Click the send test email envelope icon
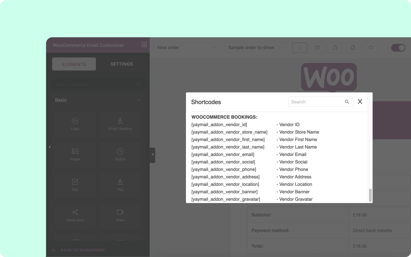This screenshot has width=411, height=257. [317, 48]
